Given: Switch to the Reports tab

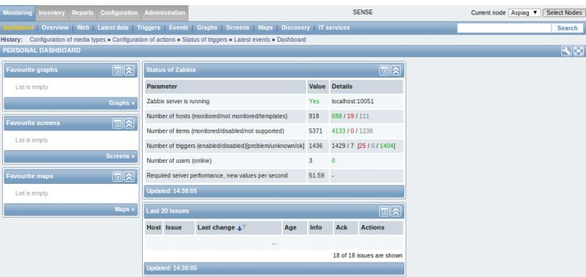Looking at the screenshot, I should point(83,12).
